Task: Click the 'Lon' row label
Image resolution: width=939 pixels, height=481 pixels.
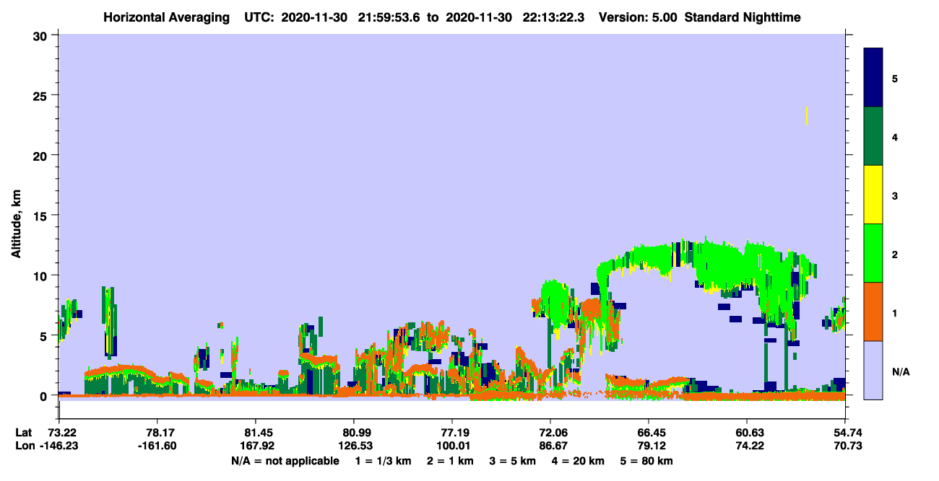Action: (x=25, y=446)
